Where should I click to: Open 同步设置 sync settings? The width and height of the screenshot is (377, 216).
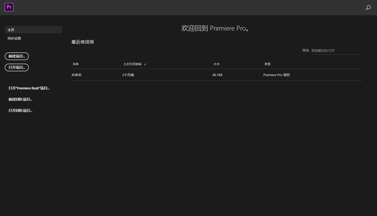(14, 38)
